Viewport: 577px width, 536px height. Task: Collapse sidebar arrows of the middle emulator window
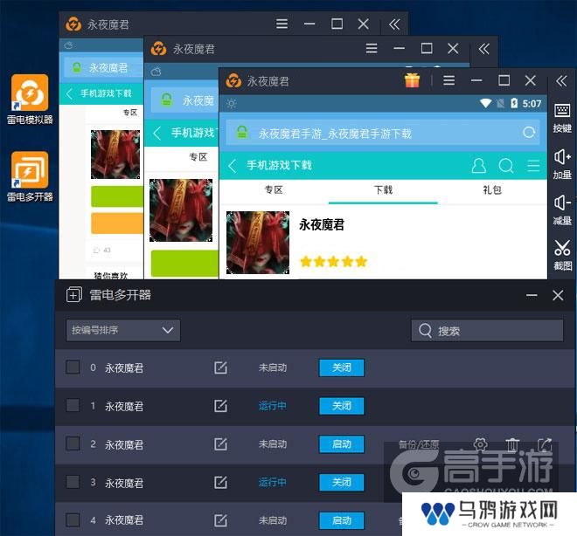click(484, 49)
